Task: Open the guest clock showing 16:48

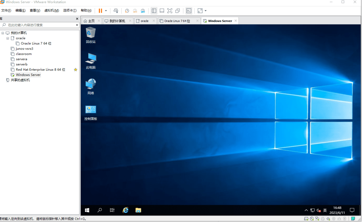Action: point(337,210)
